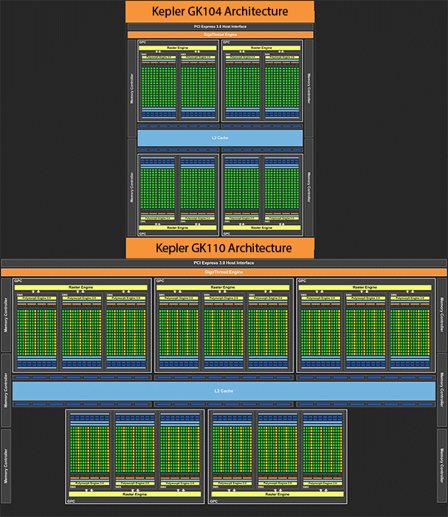
Task: Click the GigaThread Engine bar of GK110
Action: pyautogui.click(x=224, y=272)
